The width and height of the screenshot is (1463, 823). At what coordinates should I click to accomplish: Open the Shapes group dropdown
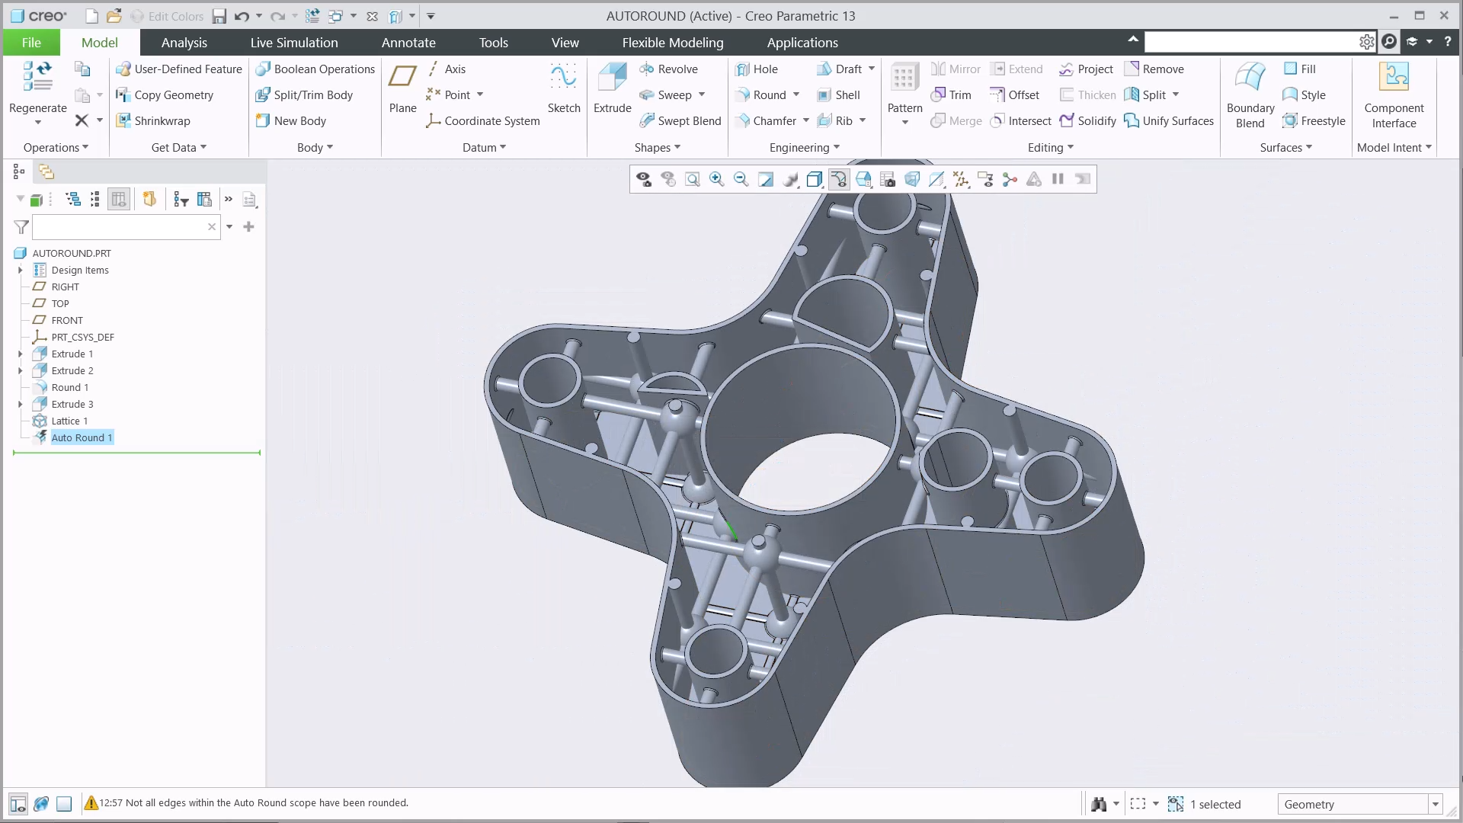click(657, 147)
